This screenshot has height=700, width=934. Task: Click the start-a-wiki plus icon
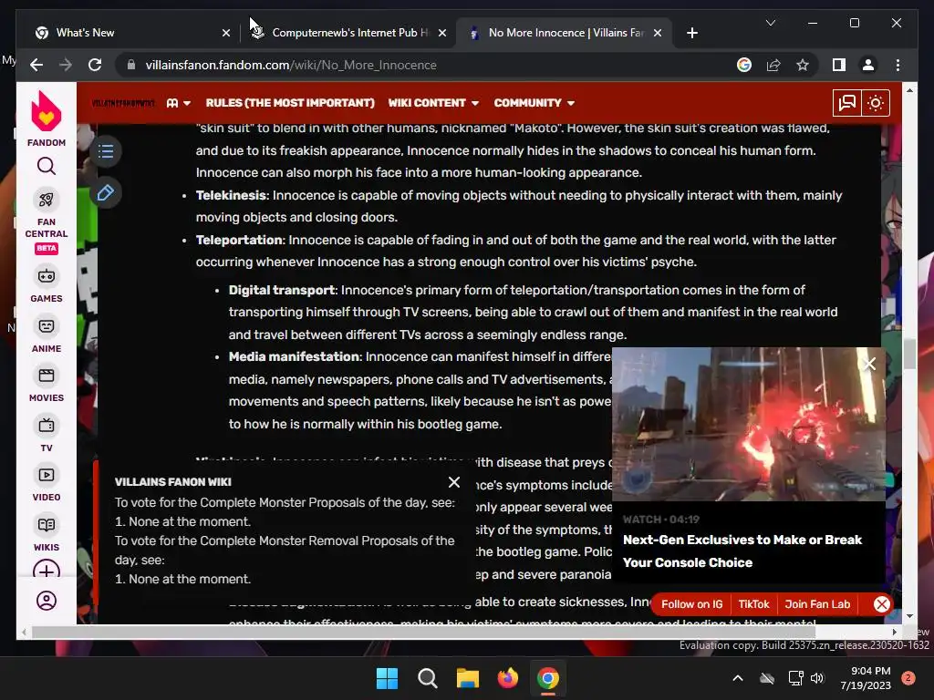tap(46, 570)
